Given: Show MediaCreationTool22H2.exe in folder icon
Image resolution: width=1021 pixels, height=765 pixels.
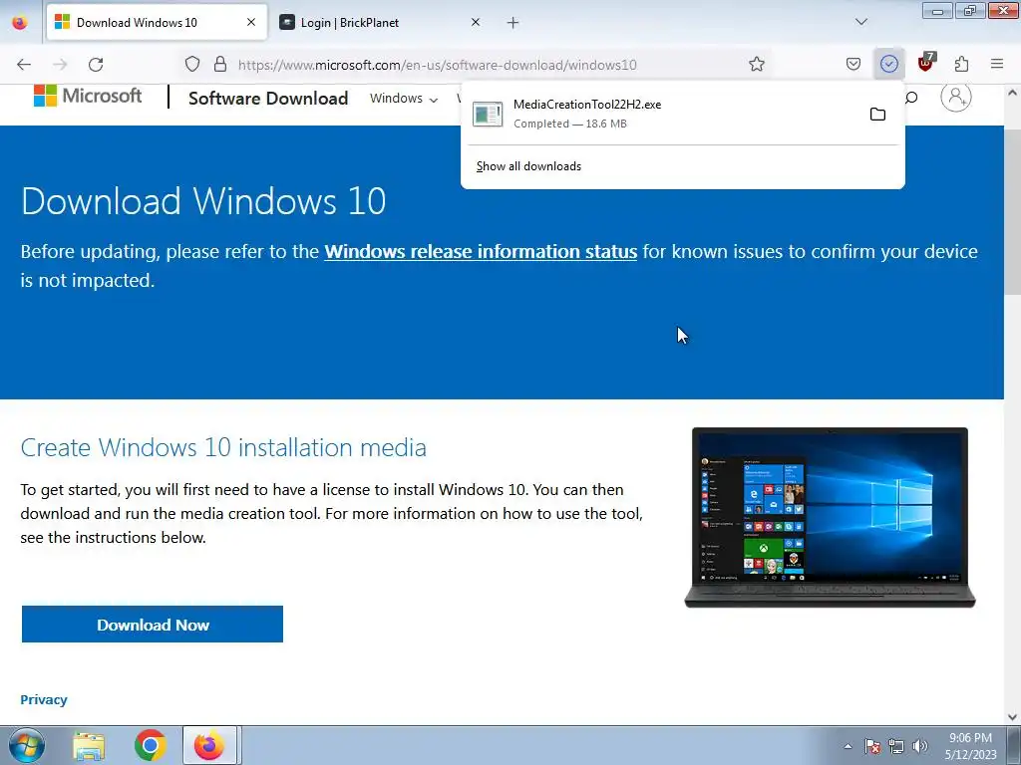Looking at the screenshot, I should pos(877,115).
